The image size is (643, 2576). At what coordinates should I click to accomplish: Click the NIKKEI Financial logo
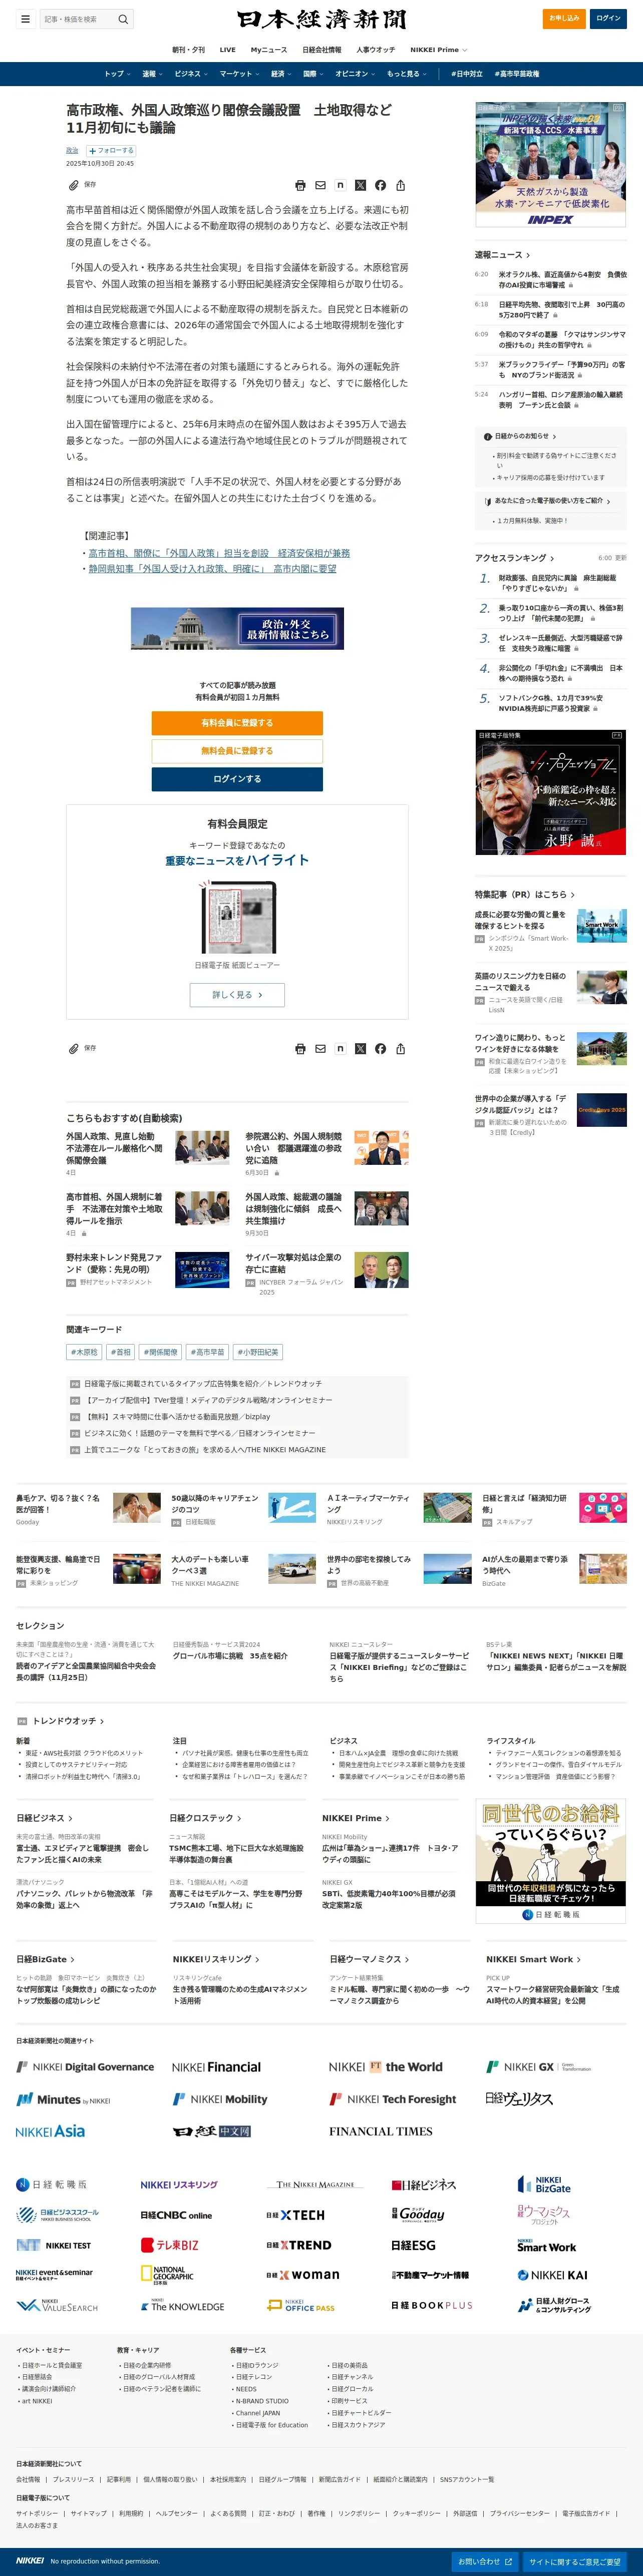point(216,2067)
